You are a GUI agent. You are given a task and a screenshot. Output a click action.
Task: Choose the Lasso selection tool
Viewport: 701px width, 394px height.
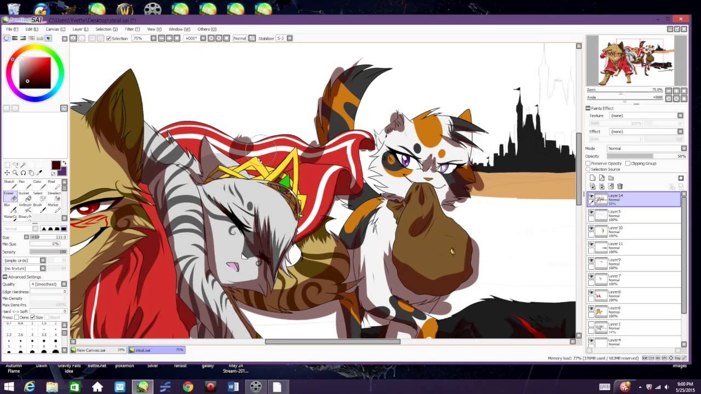[x=15, y=165]
